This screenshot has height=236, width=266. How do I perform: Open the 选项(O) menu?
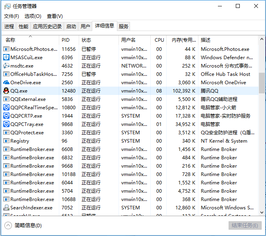coord(33,16)
